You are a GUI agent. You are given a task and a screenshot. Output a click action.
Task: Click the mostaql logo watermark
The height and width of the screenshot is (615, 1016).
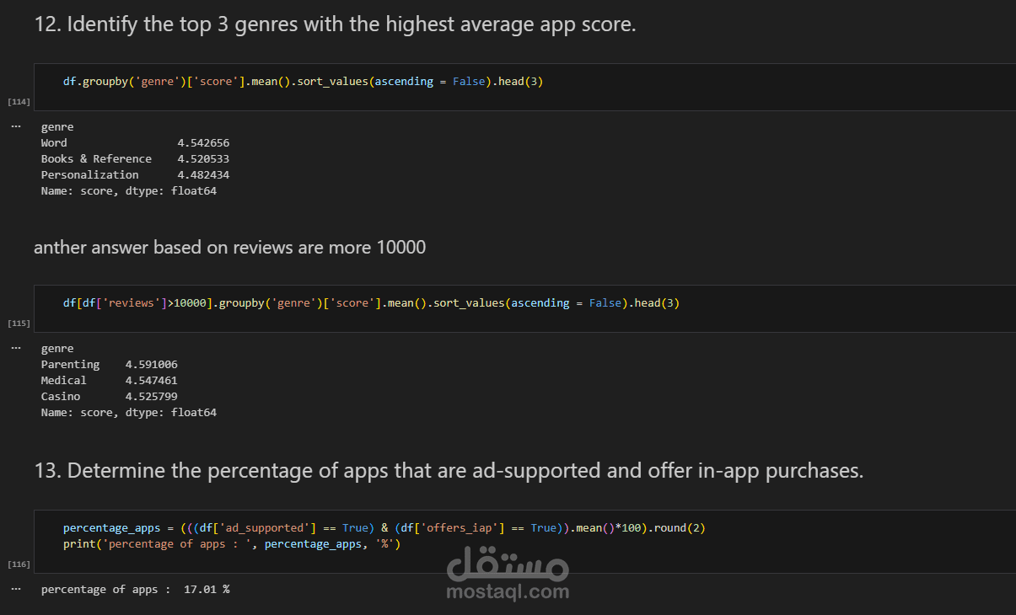(x=507, y=564)
